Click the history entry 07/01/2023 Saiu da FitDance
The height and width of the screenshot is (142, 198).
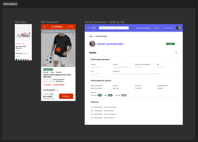coord(104,118)
